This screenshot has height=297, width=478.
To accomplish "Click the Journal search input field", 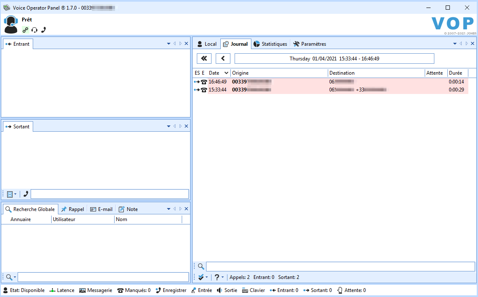I will click(340, 266).
